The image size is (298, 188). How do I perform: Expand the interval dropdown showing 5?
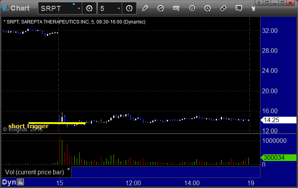point(119,8)
